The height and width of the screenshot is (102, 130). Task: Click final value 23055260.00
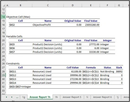92,25
